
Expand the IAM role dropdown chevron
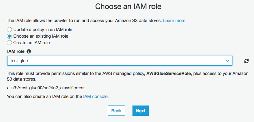coord(227,61)
